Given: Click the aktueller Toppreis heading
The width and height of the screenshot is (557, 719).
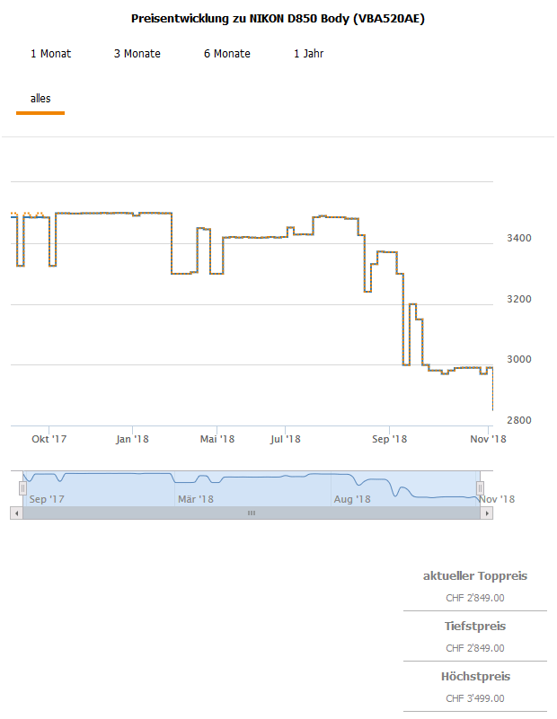Looking at the screenshot, I should [x=475, y=576].
